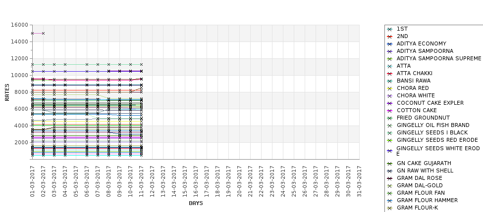This screenshot has height=212, width=483.
Task: Click the GRAM DAL ROSE legend marker
Action: click(x=390, y=178)
